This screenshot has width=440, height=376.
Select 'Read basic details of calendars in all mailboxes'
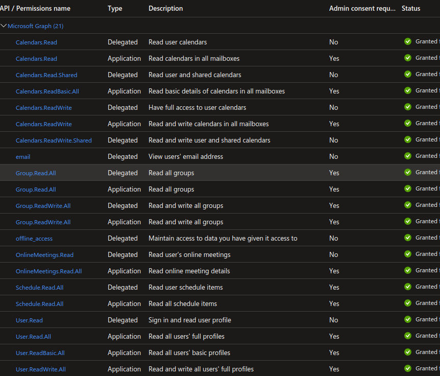click(x=216, y=91)
